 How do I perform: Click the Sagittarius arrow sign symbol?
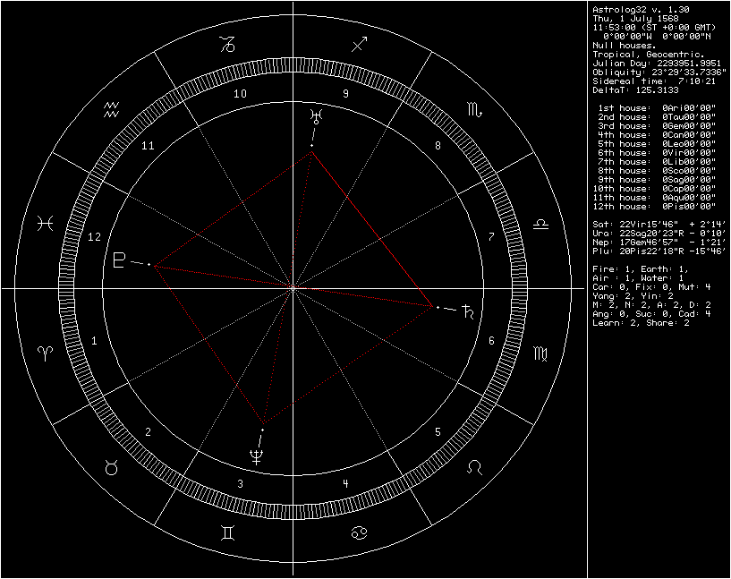coord(359,45)
